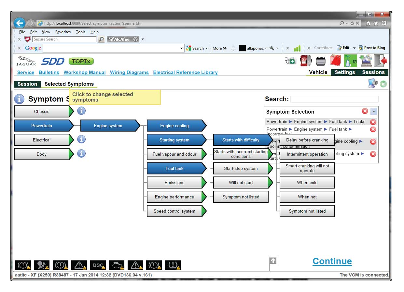Click inside the Search field
The height and width of the screenshot is (292, 404).
(334, 99)
